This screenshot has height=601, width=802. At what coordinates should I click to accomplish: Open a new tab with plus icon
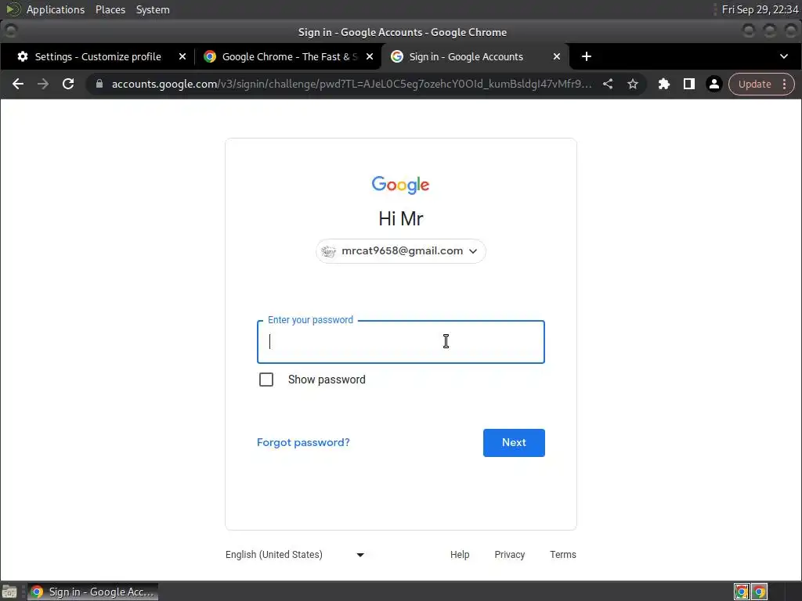[x=587, y=56]
